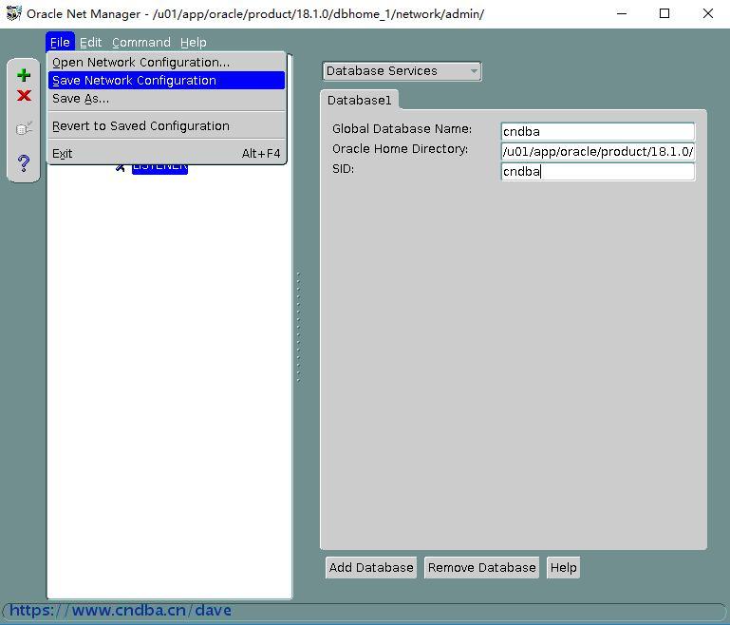Click the Global Database Name field
730x625 pixels.
pyautogui.click(x=597, y=131)
